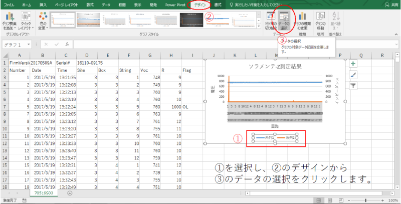Open the chart styles paintbrush button

click(x=353, y=75)
